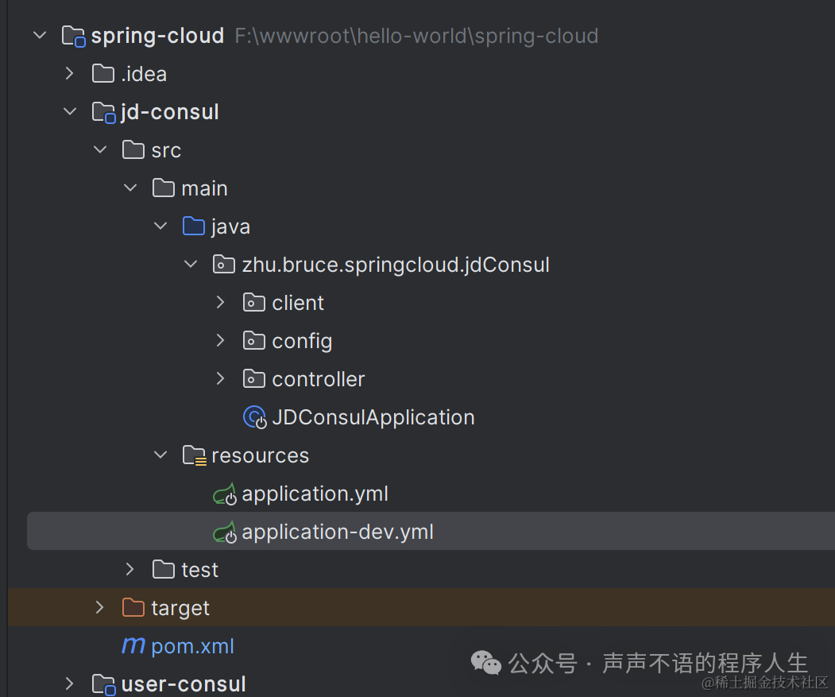Expand the .idea folder
This screenshot has width=835, height=697.
pos(69,73)
